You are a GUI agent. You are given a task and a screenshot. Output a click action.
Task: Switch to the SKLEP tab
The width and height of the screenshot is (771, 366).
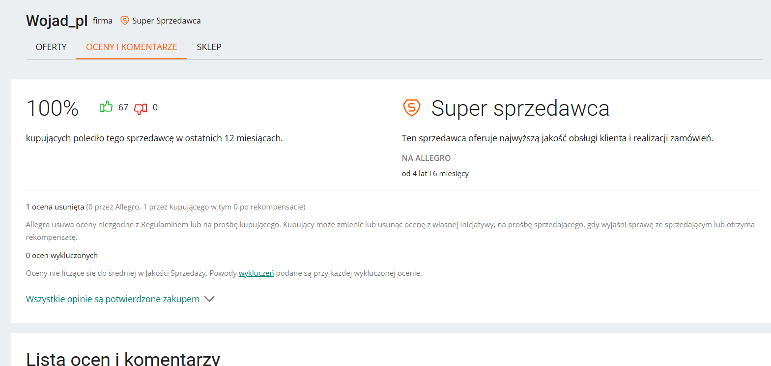[209, 47]
